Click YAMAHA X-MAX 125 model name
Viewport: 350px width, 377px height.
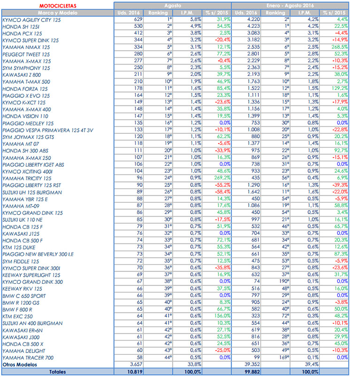pyautogui.click(x=27, y=61)
